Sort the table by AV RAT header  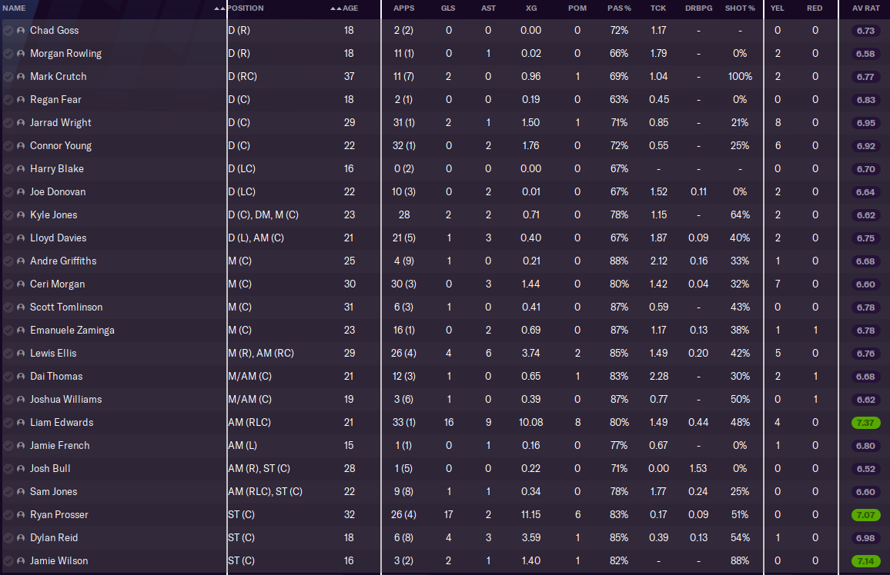click(865, 8)
